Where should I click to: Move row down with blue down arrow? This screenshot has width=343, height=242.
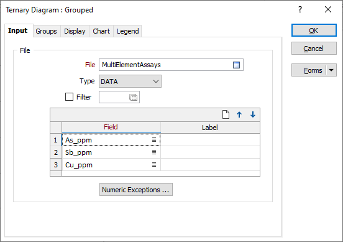click(x=253, y=114)
